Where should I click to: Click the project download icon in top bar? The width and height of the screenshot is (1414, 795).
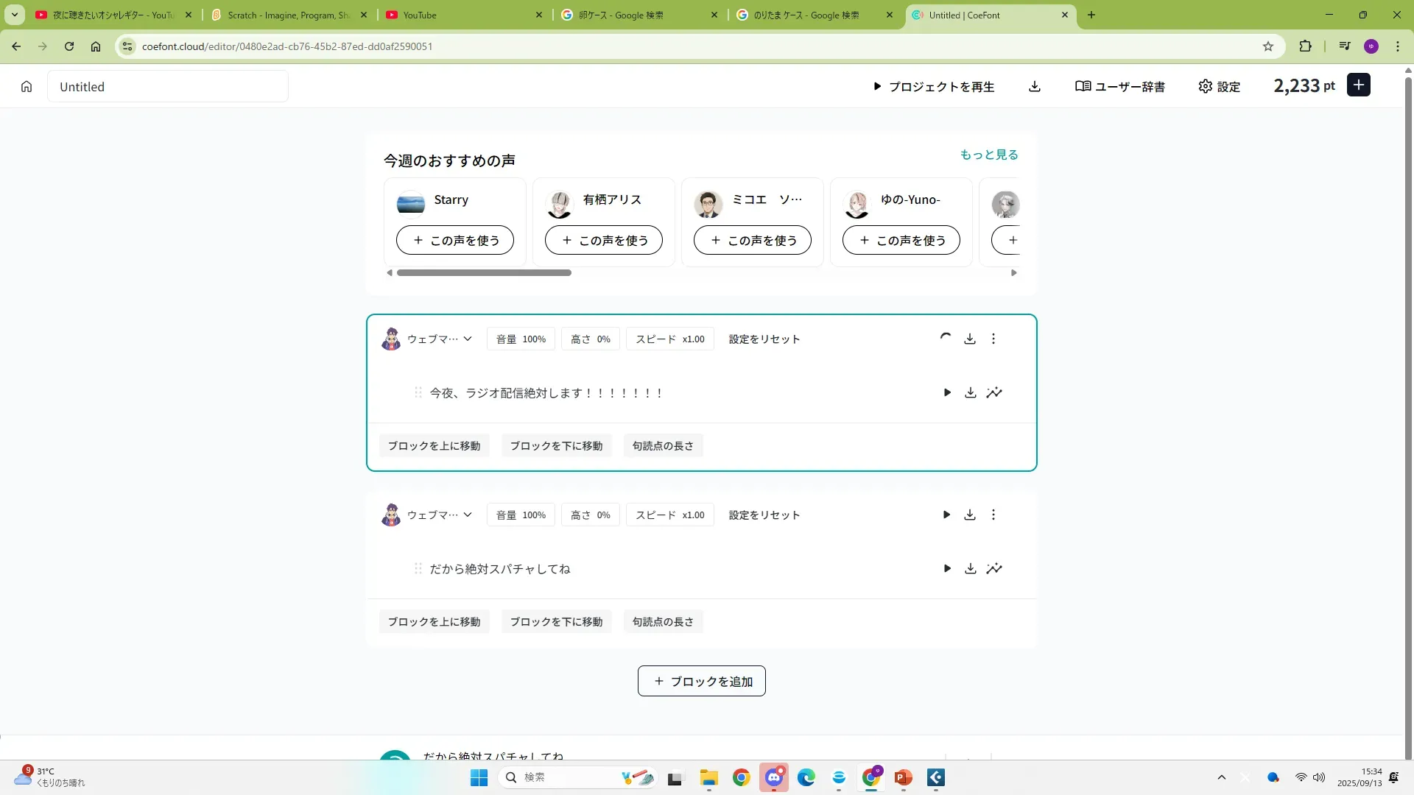coord(1035,87)
